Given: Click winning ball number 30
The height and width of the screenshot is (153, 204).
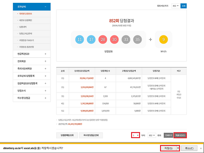Looking at the screenshot, I should click(114, 39).
